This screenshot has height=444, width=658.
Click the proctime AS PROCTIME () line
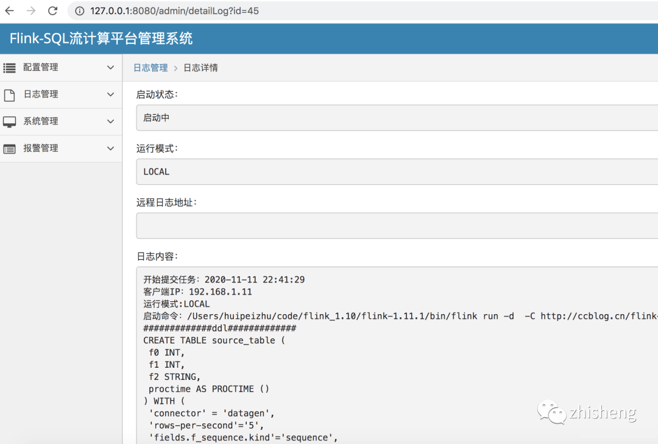coord(209,389)
